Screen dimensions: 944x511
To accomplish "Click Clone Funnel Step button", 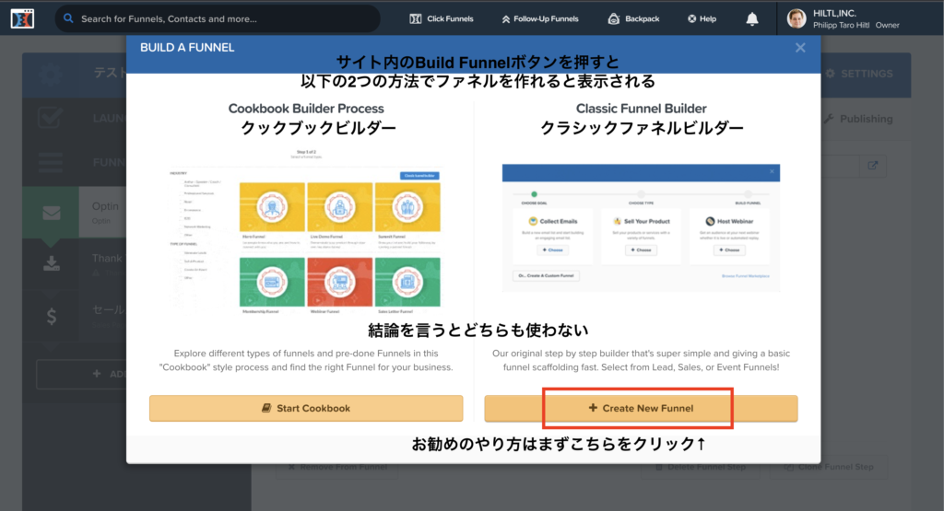I will [x=829, y=467].
